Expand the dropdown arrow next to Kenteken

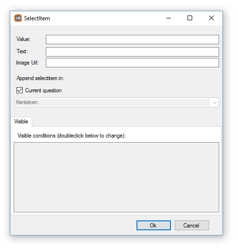click(x=215, y=103)
